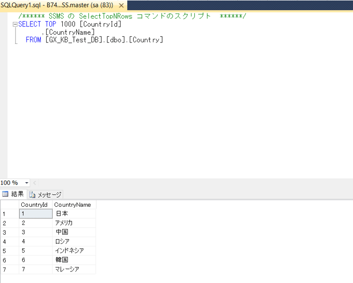Click the TOP keyword in the query
The width and height of the screenshot is (353, 283).
51,24
